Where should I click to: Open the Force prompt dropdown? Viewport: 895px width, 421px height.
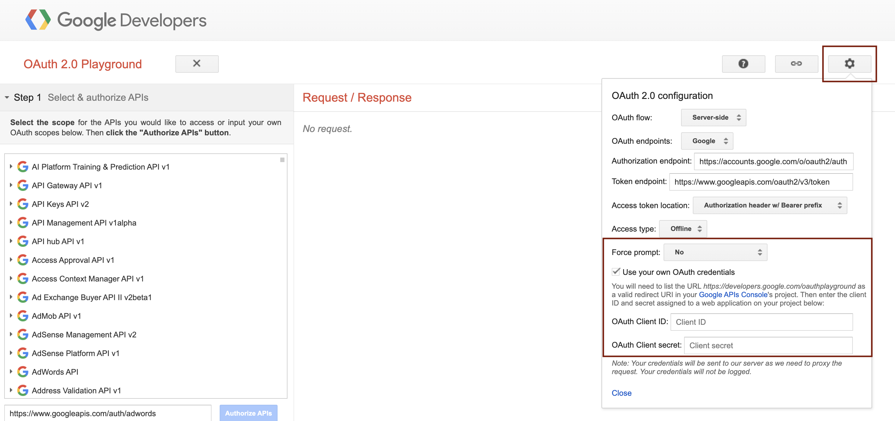tap(715, 252)
